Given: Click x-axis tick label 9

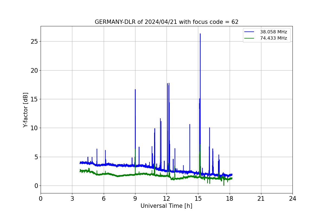Looking at the screenshot, I should click(x=135, y=199).
